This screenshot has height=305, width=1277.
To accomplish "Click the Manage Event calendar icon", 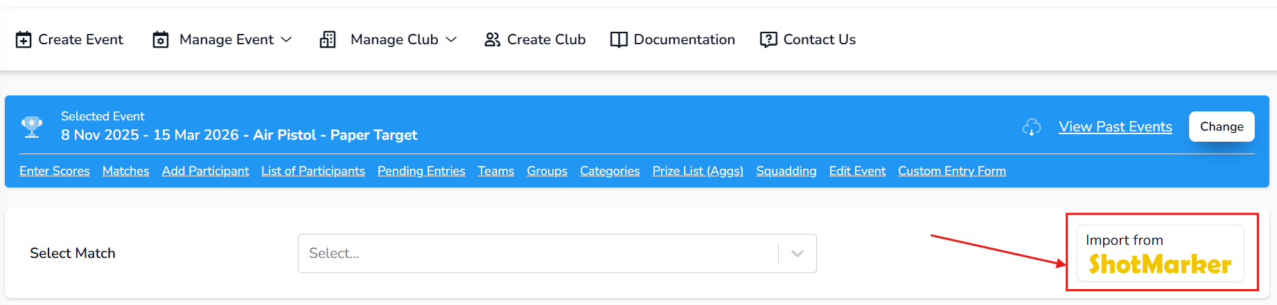I will tap(161, 40).
